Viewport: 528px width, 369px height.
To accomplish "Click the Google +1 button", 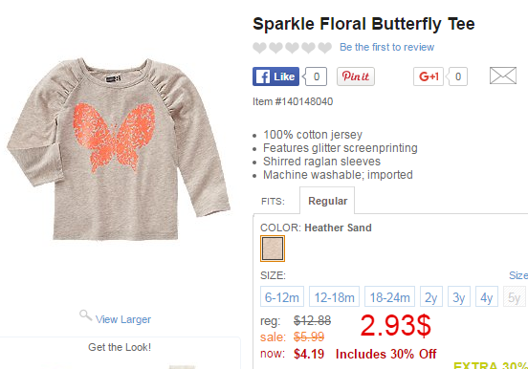I will (429, 76).
